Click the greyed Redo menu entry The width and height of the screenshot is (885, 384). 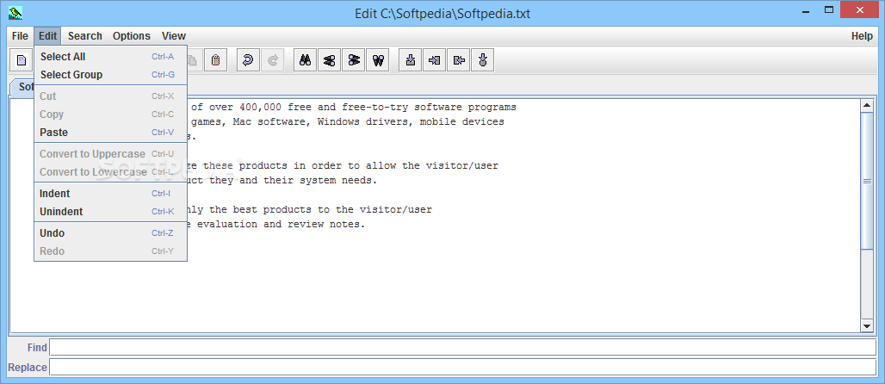110,251
